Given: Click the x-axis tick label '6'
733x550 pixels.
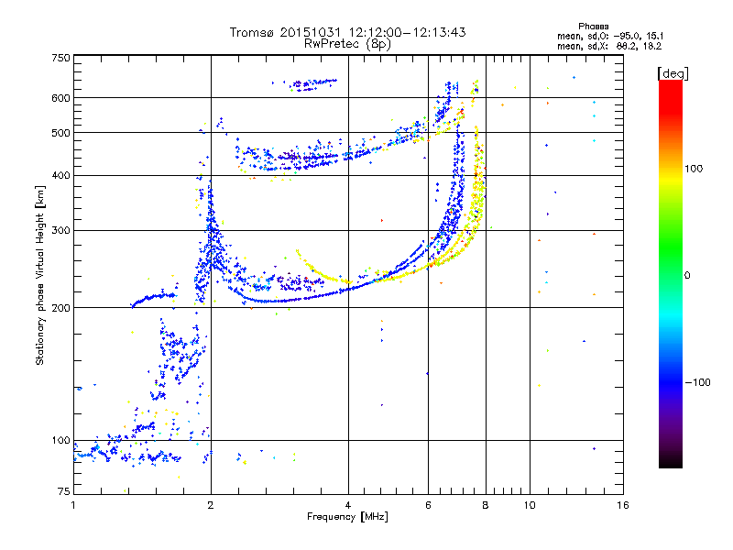Looking at the screenshot, I should [428, 505].
